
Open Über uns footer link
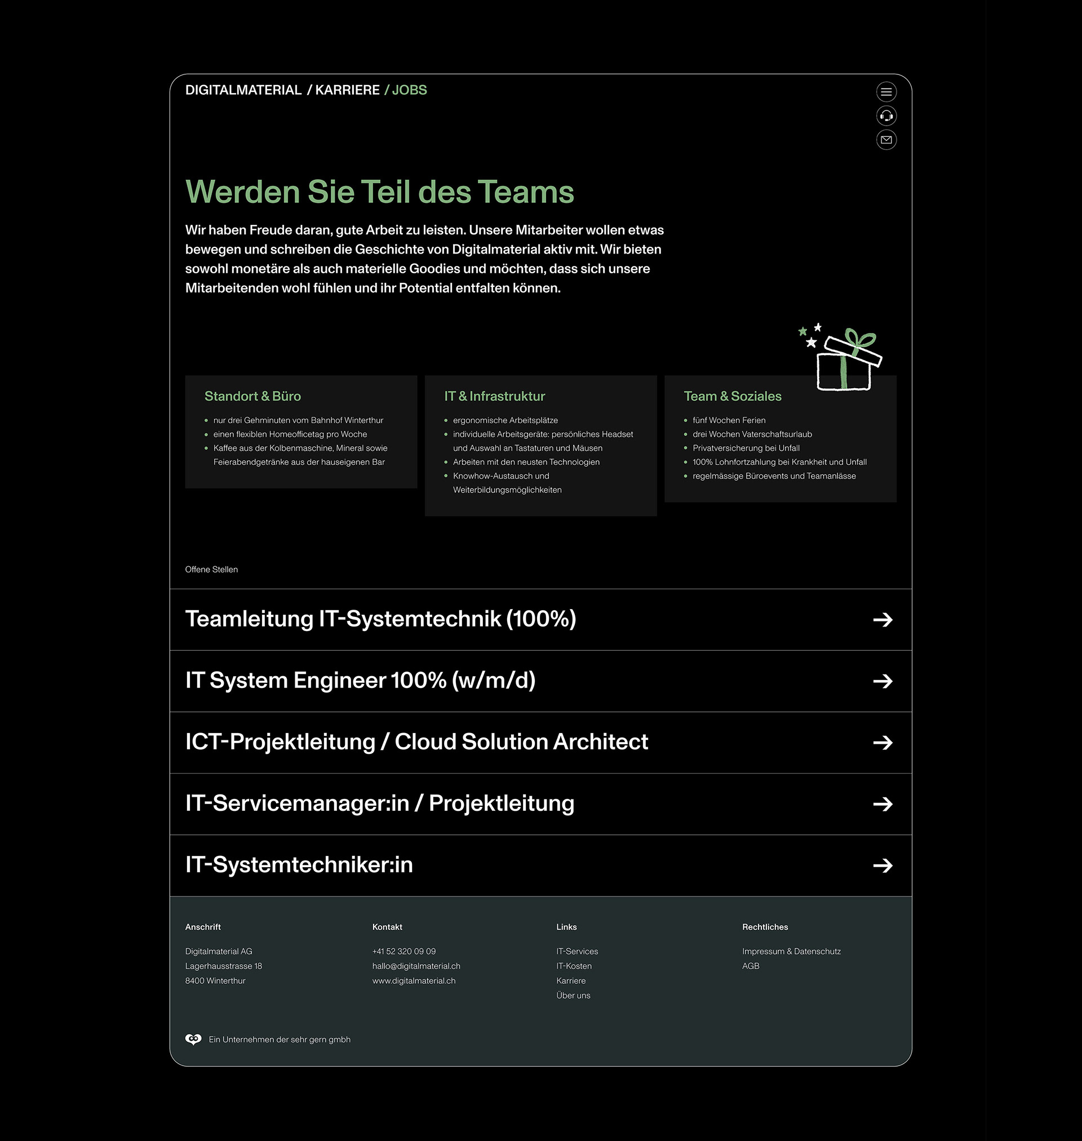point(573,995)
